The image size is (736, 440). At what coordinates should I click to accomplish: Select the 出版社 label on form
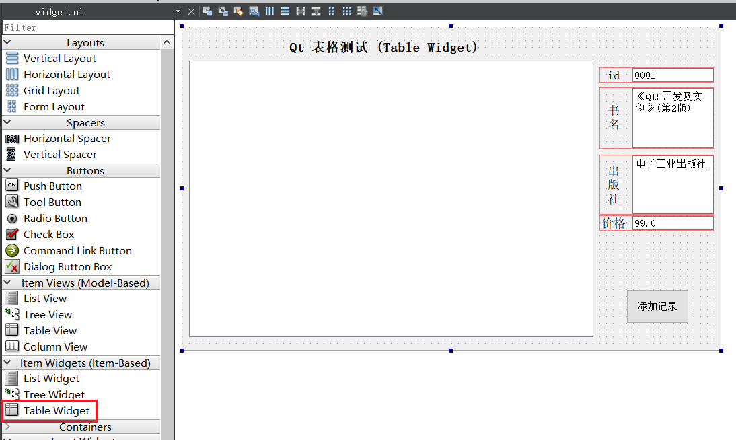(614, 184)
